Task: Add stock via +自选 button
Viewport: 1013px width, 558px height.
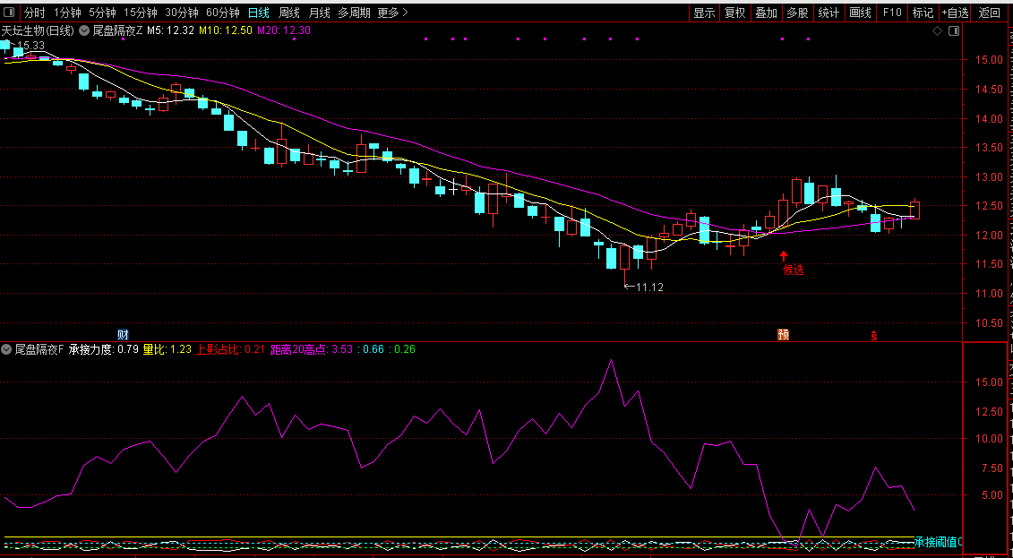Action: (955, 13)
